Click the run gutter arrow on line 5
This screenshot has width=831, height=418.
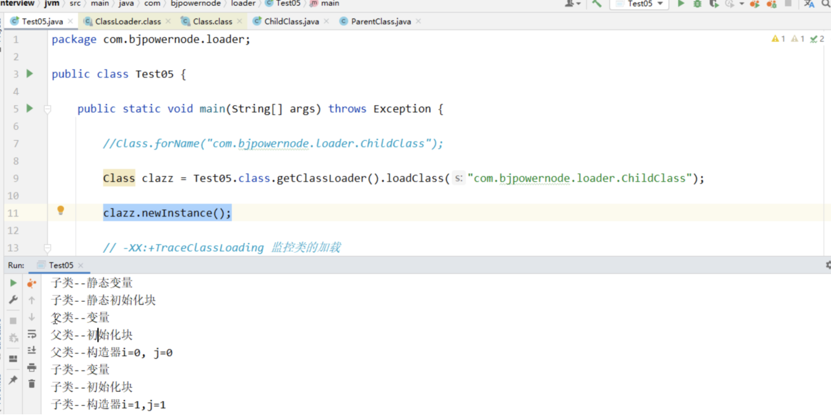pos(30,109)
